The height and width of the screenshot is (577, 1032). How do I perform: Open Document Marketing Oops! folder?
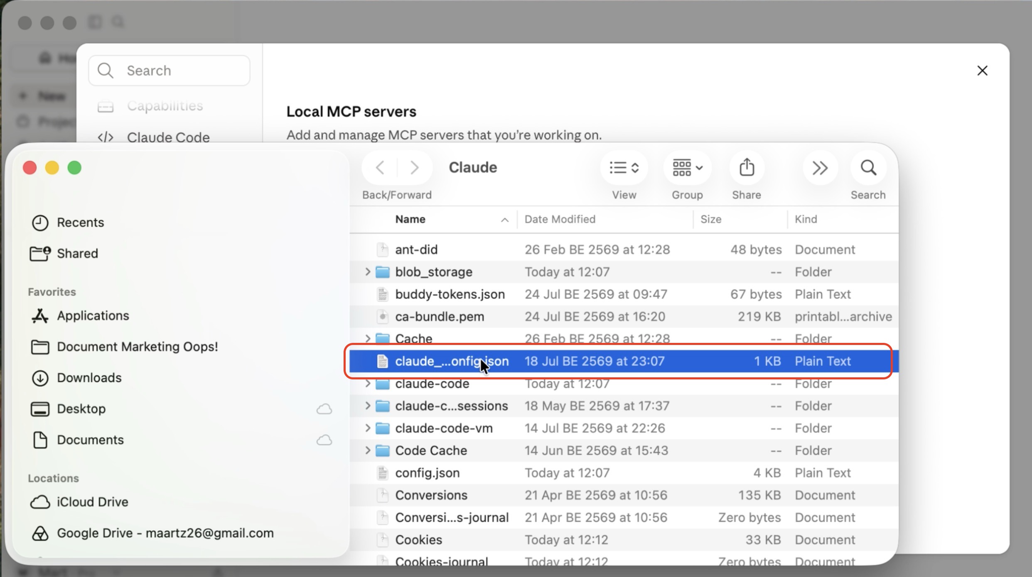tap(124, 347)
